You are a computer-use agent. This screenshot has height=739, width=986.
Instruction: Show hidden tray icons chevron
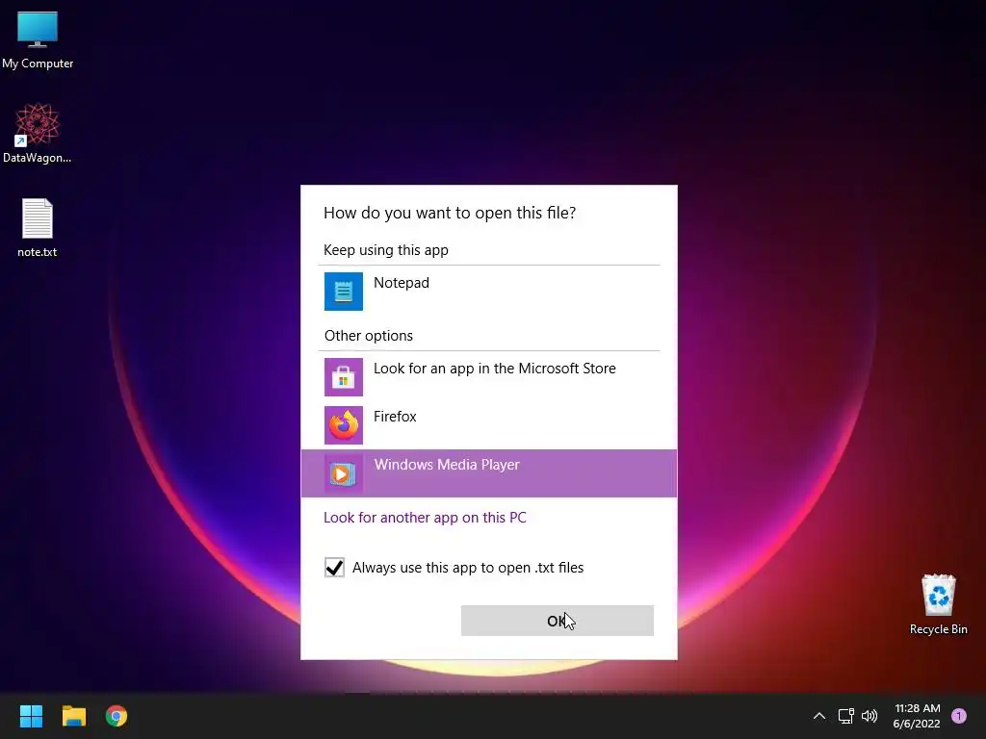[819, 716]
